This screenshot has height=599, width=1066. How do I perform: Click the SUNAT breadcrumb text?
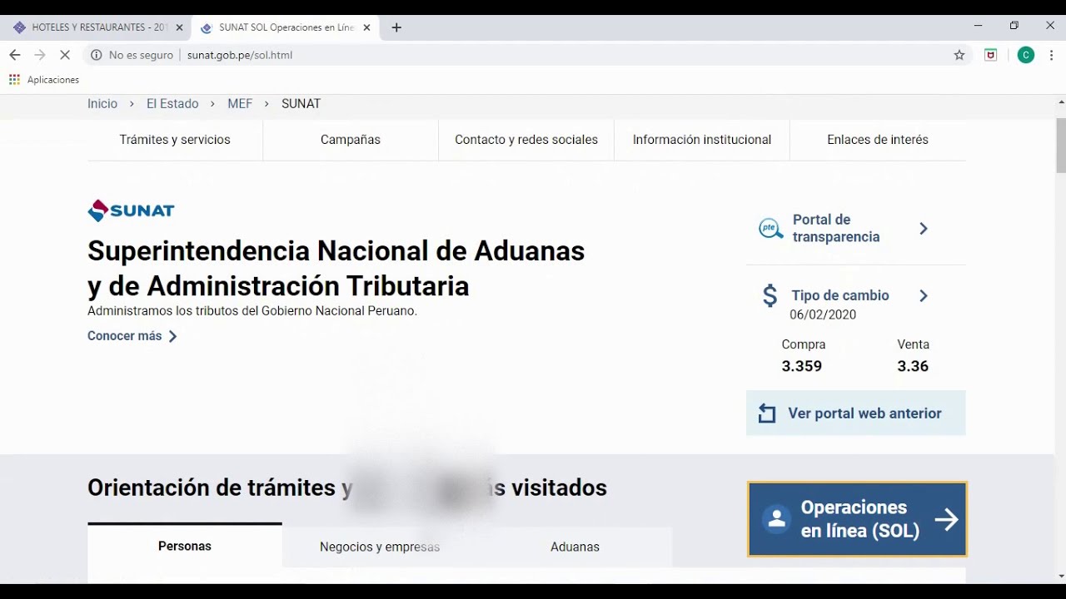click(x=301, y=104)
